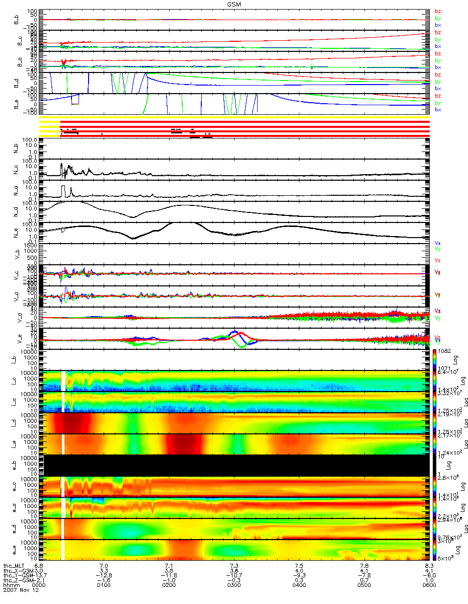
Task: Click the 0100 time tick label
Action: (x=104, y=586)
